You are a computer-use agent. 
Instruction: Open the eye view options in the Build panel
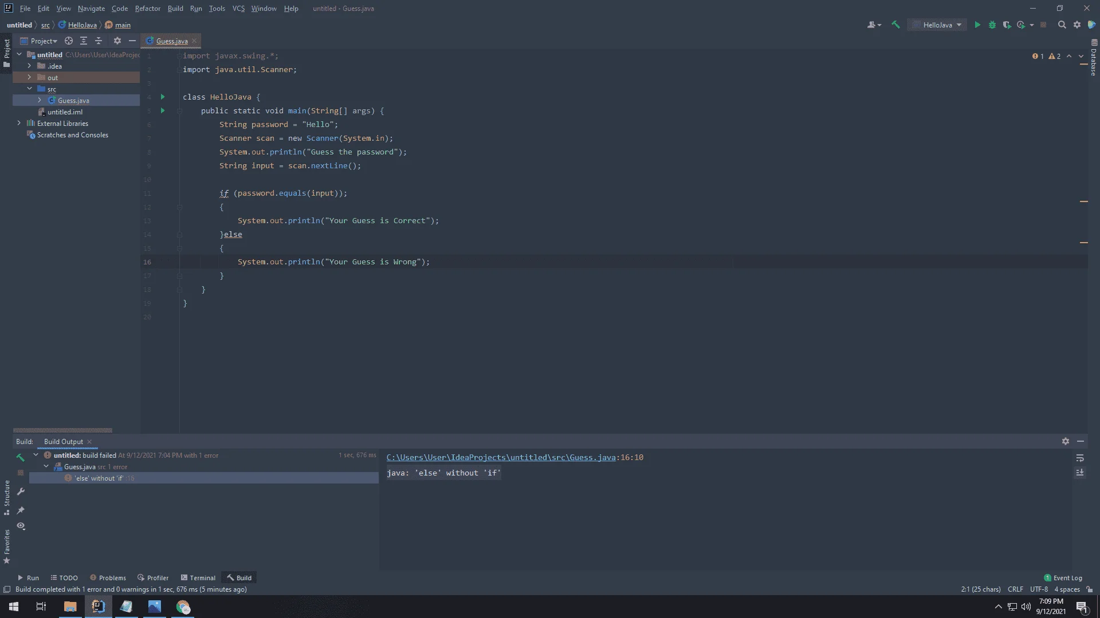click(x=21, y=526)
